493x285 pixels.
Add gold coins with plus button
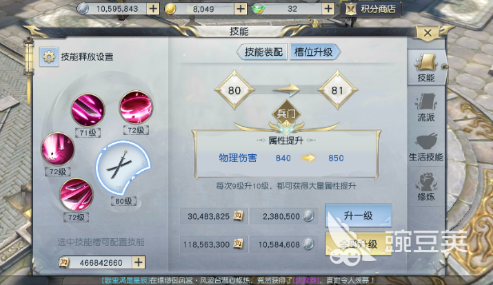(x=241, y=9)
